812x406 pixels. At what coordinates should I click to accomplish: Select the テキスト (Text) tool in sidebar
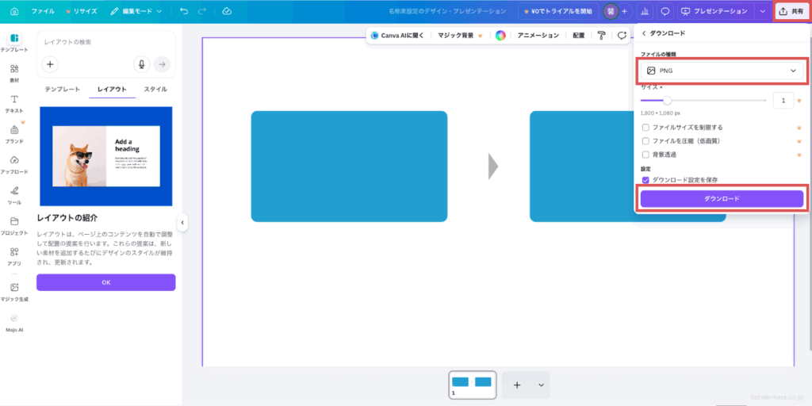click(14, 103)
